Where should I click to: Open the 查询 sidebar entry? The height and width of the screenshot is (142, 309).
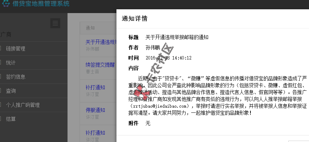11,91
